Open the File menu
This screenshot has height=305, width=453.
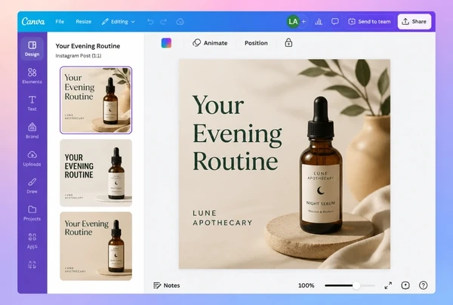60,22
